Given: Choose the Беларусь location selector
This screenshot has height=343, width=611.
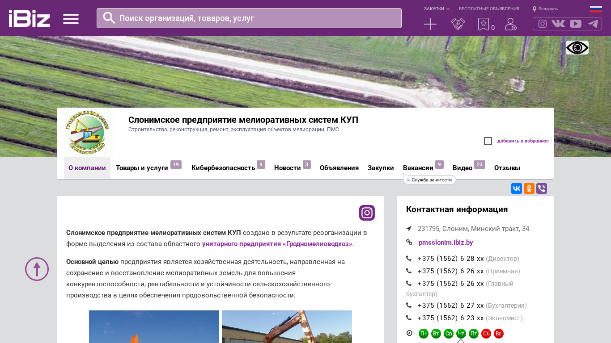Looking at the screenshot, I should (545, 9).
